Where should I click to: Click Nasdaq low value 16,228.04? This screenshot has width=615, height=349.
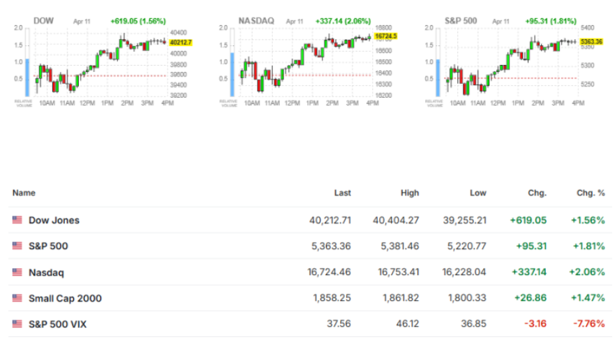[464, 272]
